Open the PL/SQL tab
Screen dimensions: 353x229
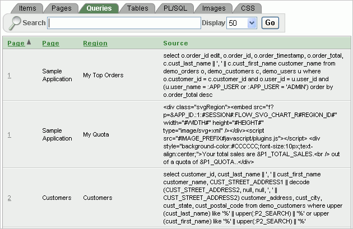(175, 8)
